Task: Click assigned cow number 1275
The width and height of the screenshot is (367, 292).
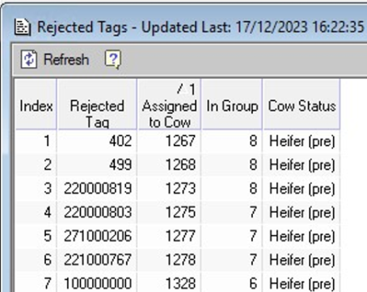Action: click(x=180, y=212)
